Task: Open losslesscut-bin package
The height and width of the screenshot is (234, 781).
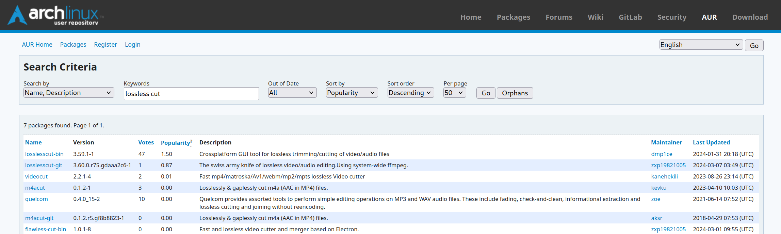Action: (x=44, y=154)
